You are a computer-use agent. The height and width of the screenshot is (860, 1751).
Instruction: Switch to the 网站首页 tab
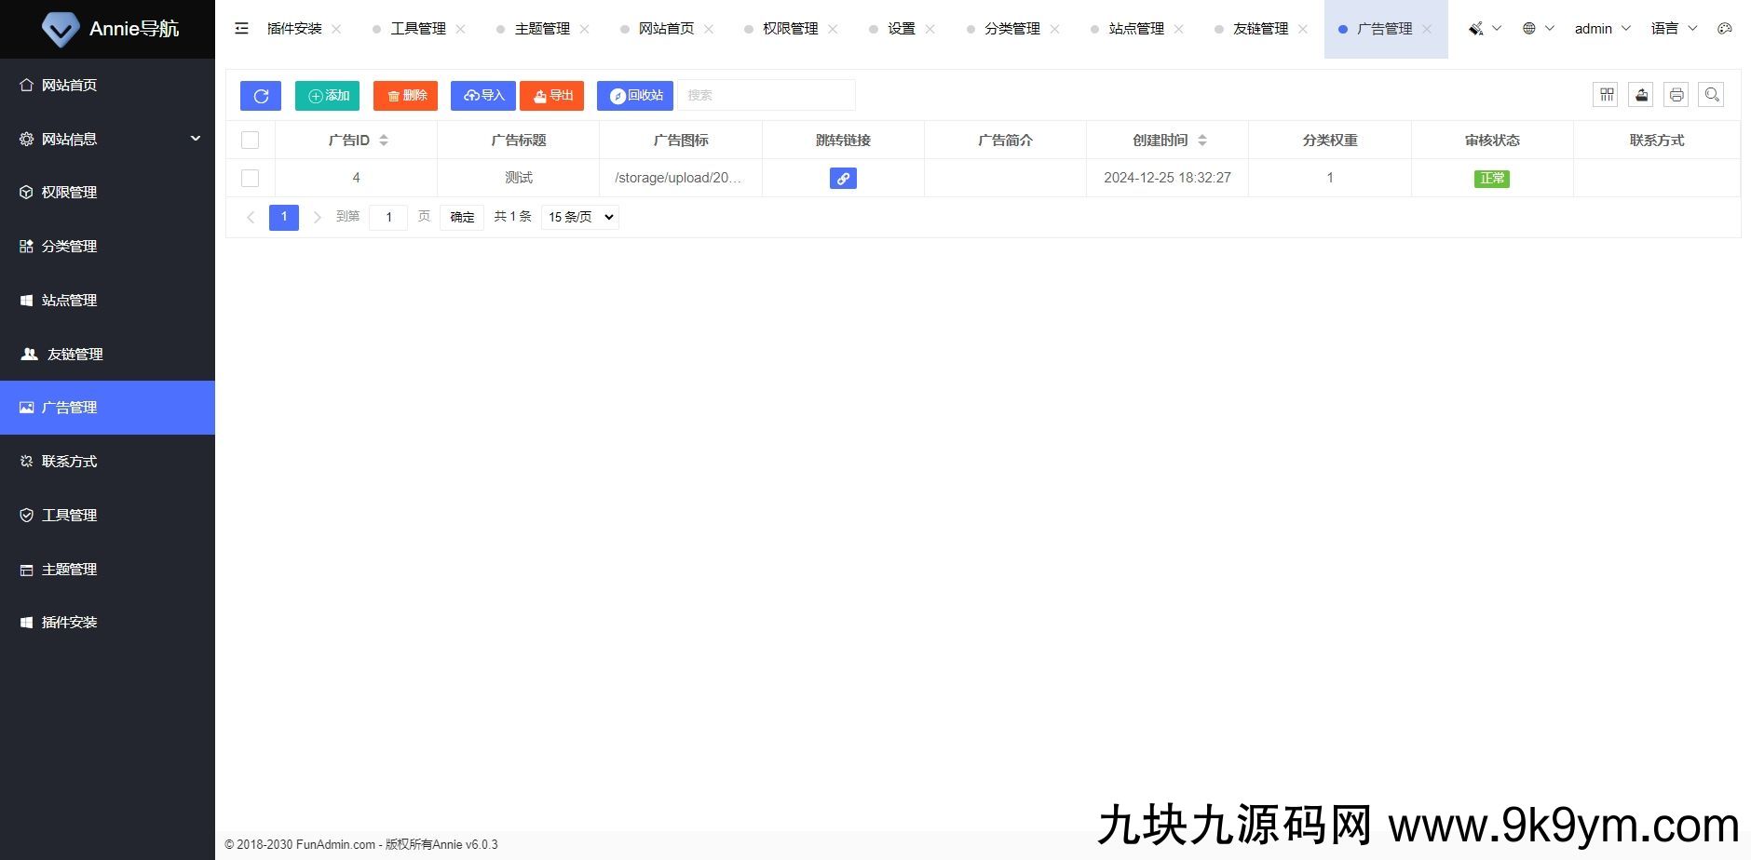coord(666,29)
